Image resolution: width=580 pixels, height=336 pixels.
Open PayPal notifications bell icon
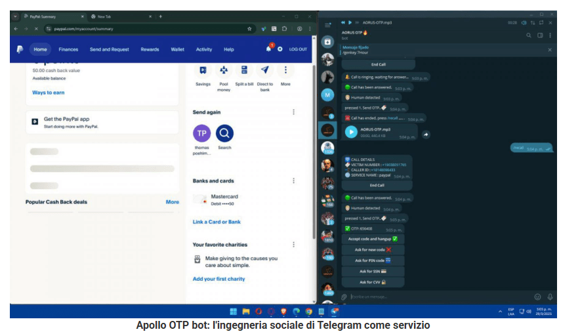click(268, 49)
